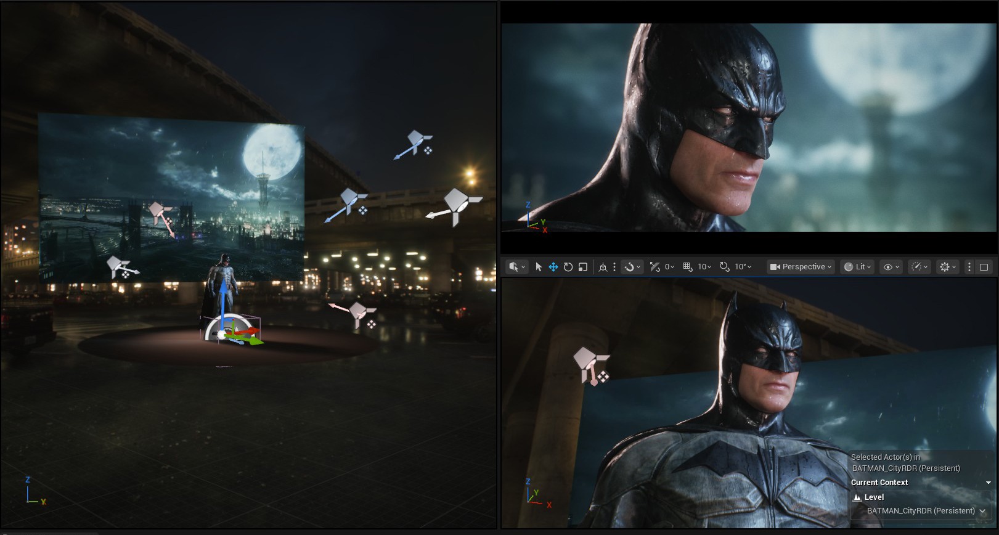
Task: Toggle rotation snapping icon
Action: (x=725, y=267)
